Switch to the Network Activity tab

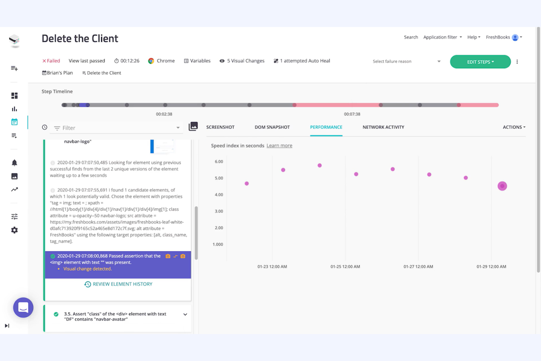(x=383, y=127)
